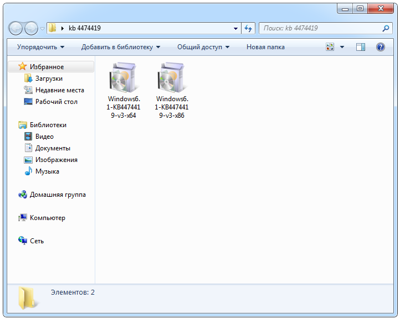Image resolution: width=400 pixels, height=319 pixels.
Task: Open the Упорядочить menu
Action: [x=40, y=47]
